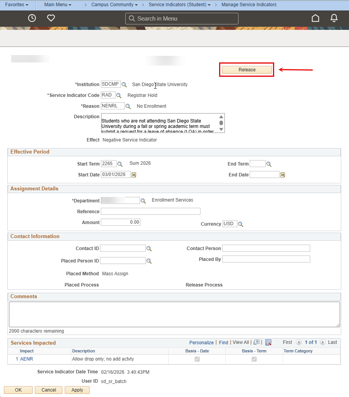The image size is (349, 397).
Task: Click Description scrollbar thumb
Action: [221, 123]
